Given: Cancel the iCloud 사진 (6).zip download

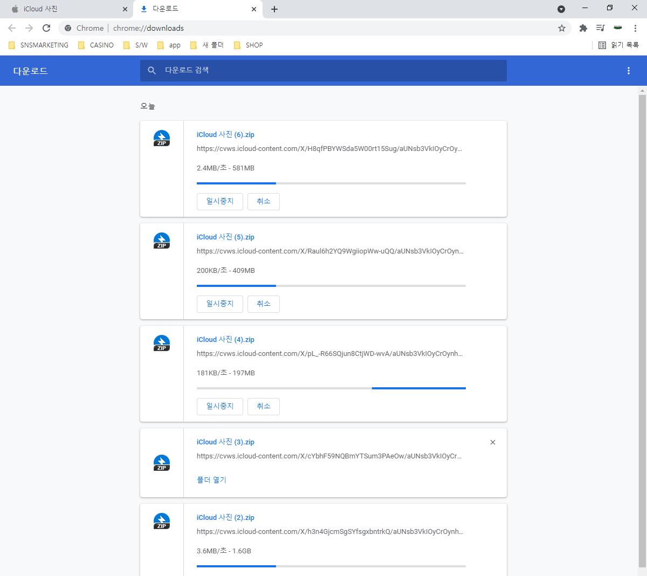Looking at the screenshot, I should pos(264,201).
